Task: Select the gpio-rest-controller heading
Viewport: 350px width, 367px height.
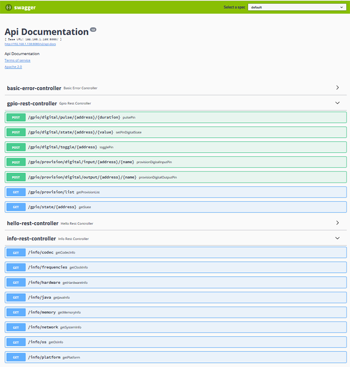Action: coord(32,103)
